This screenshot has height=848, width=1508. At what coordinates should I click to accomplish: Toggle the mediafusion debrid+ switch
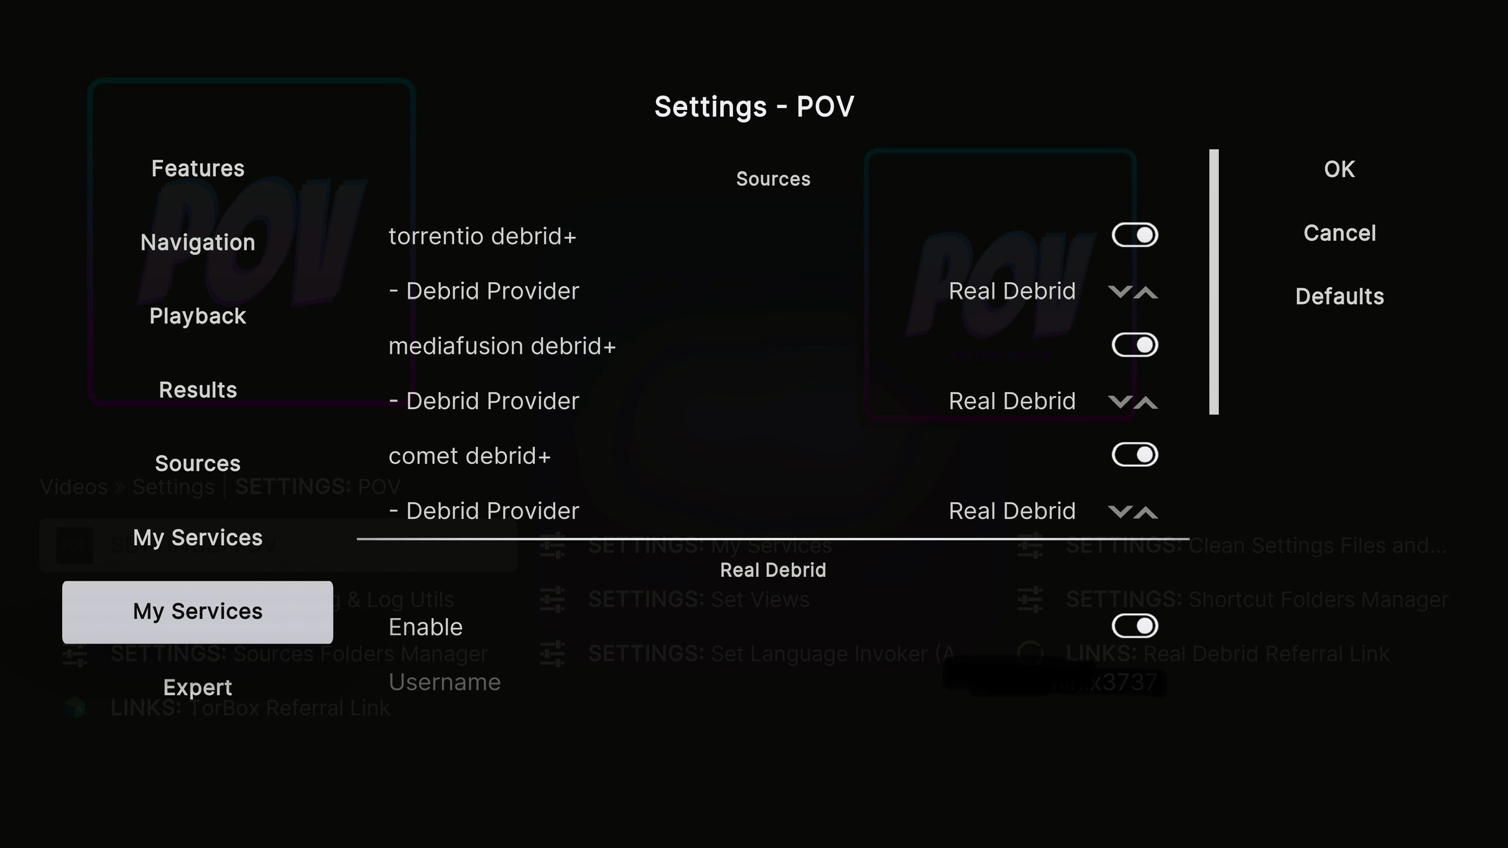1134,345
